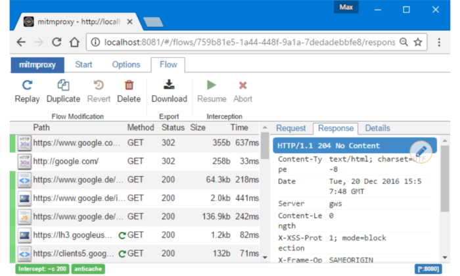
Task: Click the Delete trash icon
Action: click(129, 85)
